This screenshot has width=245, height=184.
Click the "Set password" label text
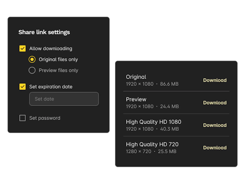click(45, 118)
